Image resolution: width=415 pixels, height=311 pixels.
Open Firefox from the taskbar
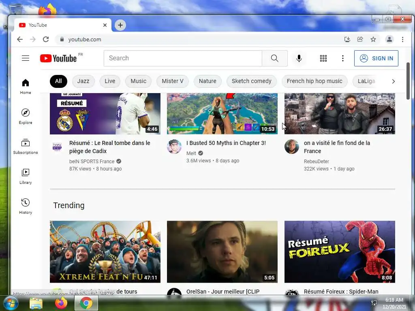point(61,303)
